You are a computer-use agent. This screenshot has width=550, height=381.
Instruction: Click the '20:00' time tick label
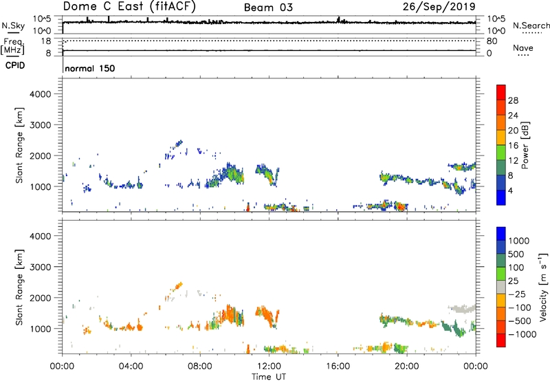pyautogui.click(x=407, y=367)
